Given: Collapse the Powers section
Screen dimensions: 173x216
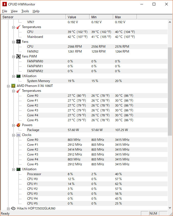Looking at the screenshot, I should pyautogui.click(x=13, y=125).
